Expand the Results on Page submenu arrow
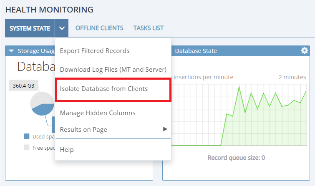Screen dimensions: 315x186 [x=165, y=129]
